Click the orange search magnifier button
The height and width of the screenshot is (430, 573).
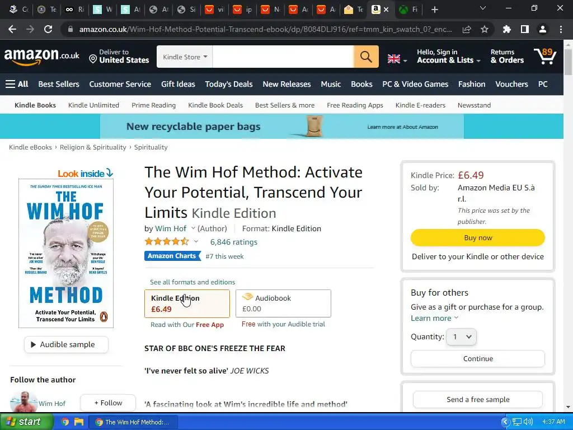(x=366, y=57)
